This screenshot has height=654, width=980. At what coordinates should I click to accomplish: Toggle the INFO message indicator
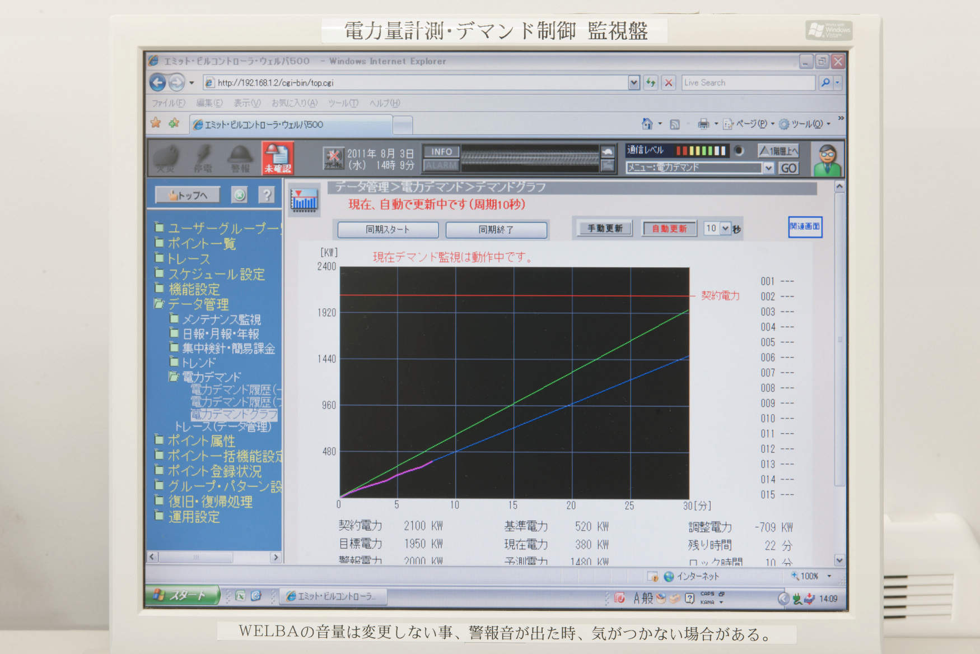coord(441,152)
